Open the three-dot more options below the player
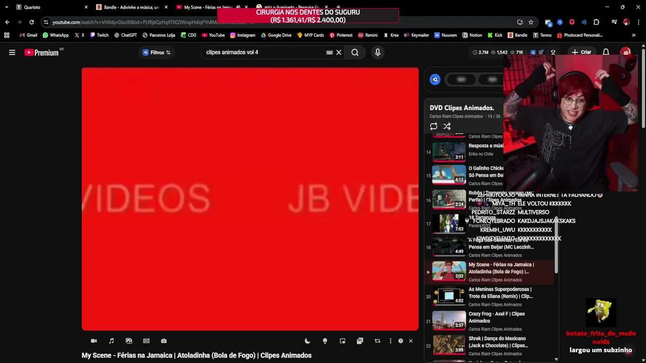This screenshot has width=646, height=363. (390, 341)
